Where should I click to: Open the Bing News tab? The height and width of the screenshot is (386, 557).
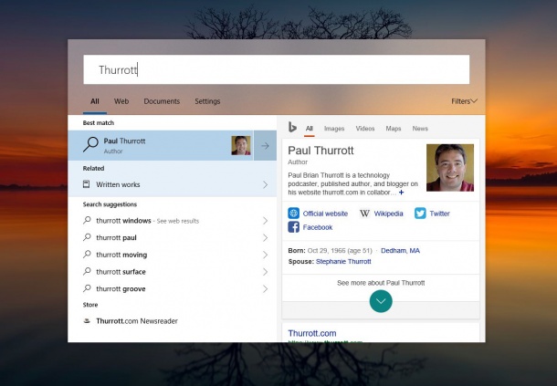[x=420, y=128]
